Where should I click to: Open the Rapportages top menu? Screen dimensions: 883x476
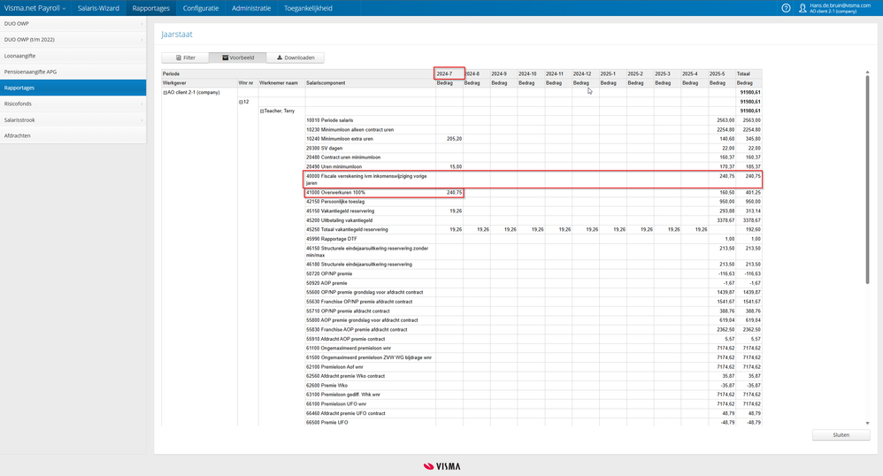(151, 8)
